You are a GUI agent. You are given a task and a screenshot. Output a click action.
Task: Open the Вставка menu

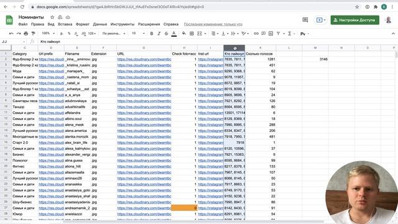point(65,24)
